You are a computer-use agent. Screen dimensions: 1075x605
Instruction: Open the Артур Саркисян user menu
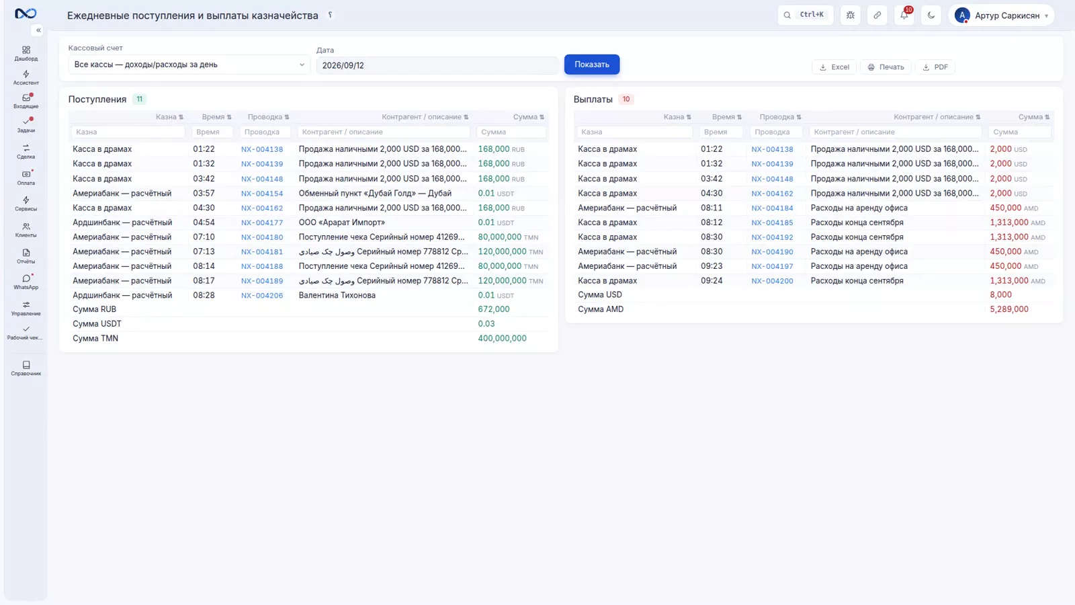click(1001, 15)
